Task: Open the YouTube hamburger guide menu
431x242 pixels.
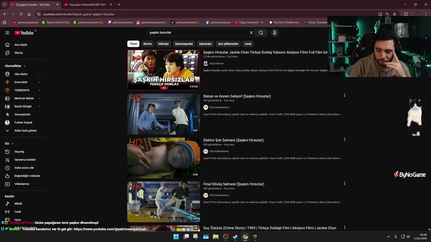Action: [7, 33]
